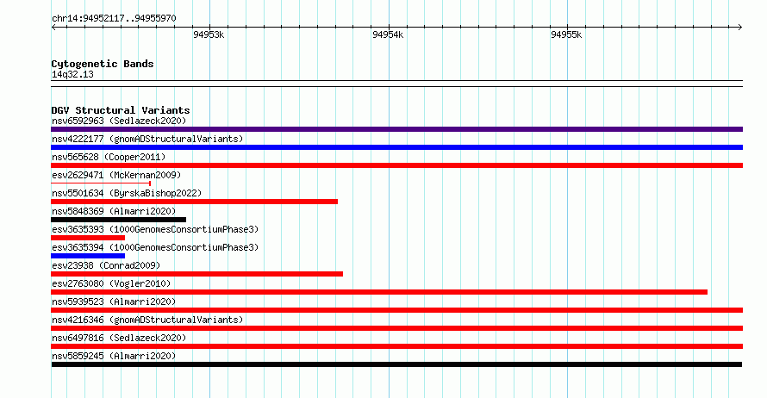Click the short red esv3635393 bar
The image size is (767, 398).
point(88,238)
